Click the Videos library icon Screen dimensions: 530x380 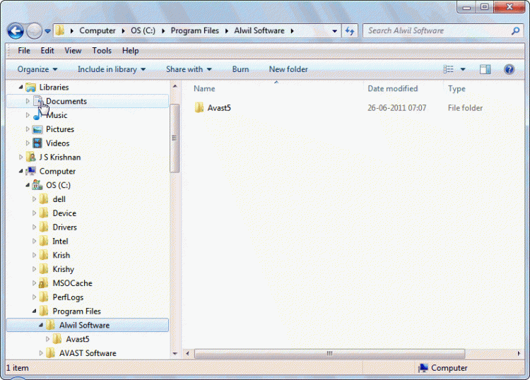pyautogui.click(x=37, y=143)
